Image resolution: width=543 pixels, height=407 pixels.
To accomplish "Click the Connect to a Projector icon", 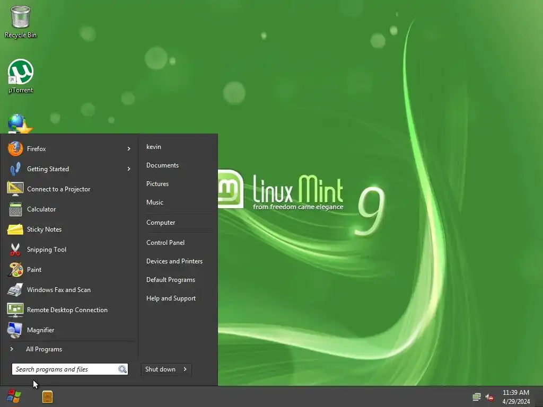I will [15, 189].
